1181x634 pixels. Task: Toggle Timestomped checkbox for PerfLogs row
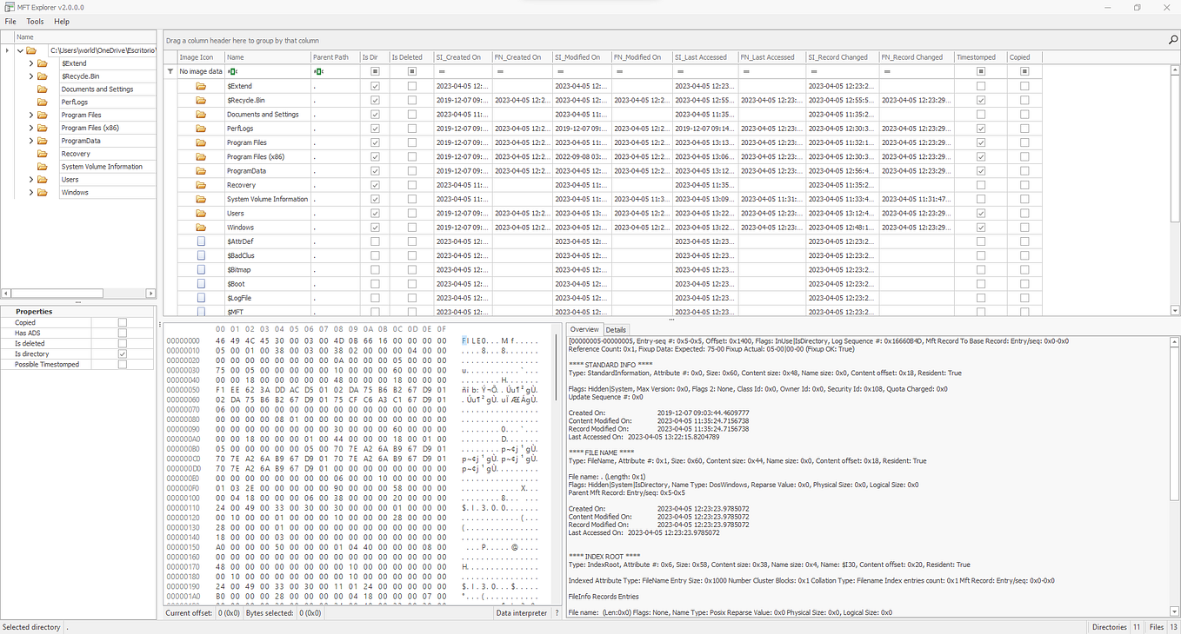[981, 129]
